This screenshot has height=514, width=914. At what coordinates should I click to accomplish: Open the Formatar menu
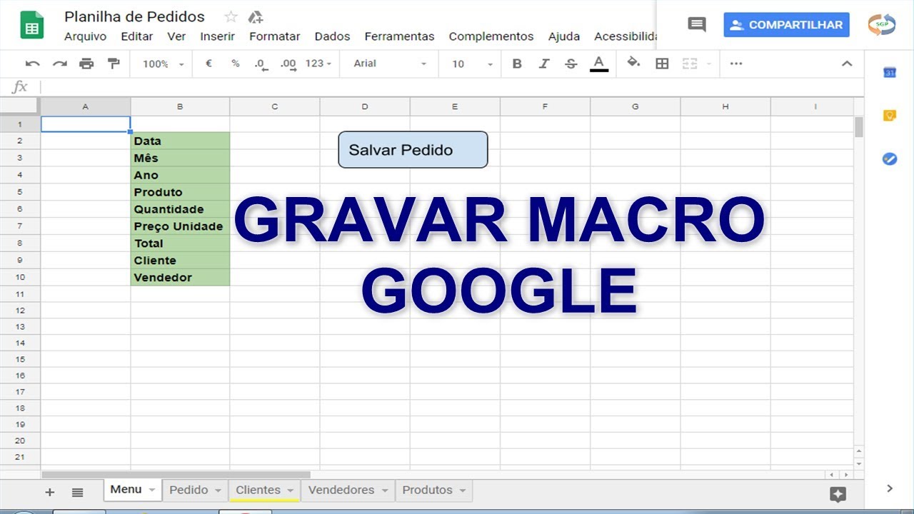point(274,36)
